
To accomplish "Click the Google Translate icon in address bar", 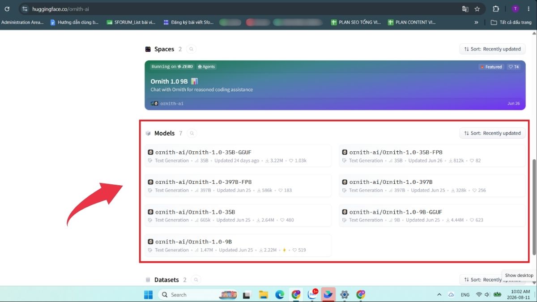I will [465, 9].
